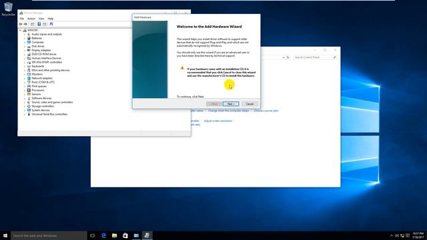Screen dimensions: 427x240
Task: Click the Print queues icon
Action: tap(29, 86)
